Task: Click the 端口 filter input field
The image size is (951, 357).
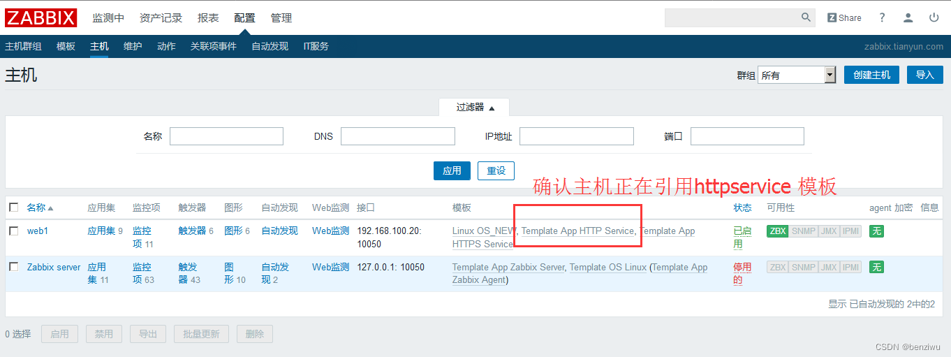Action: click(x=747, y=136)
